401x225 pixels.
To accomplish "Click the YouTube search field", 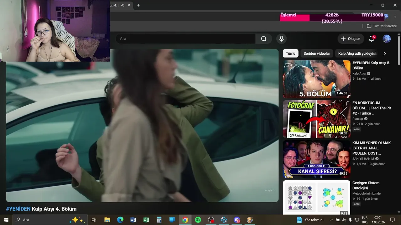I will click(185, 39).
